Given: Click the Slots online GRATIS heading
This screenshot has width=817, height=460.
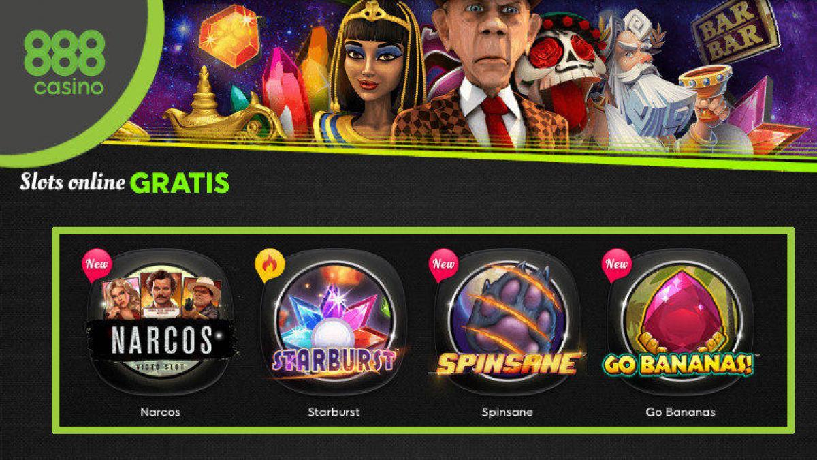Looking at the screenshot, I should click(x=125, y=183).
